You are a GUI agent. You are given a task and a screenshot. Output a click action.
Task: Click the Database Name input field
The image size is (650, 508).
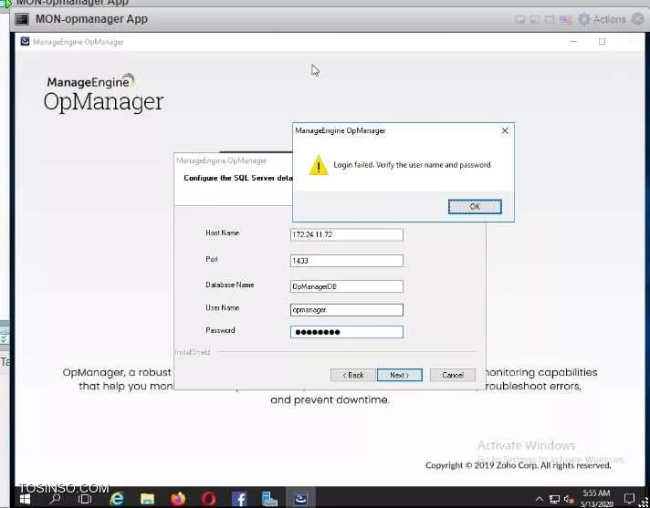point(347,286)
